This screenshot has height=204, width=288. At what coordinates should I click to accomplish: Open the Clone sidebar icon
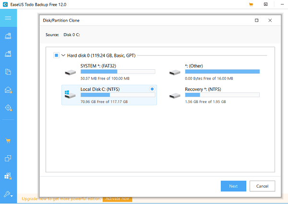tap(8, 158)
